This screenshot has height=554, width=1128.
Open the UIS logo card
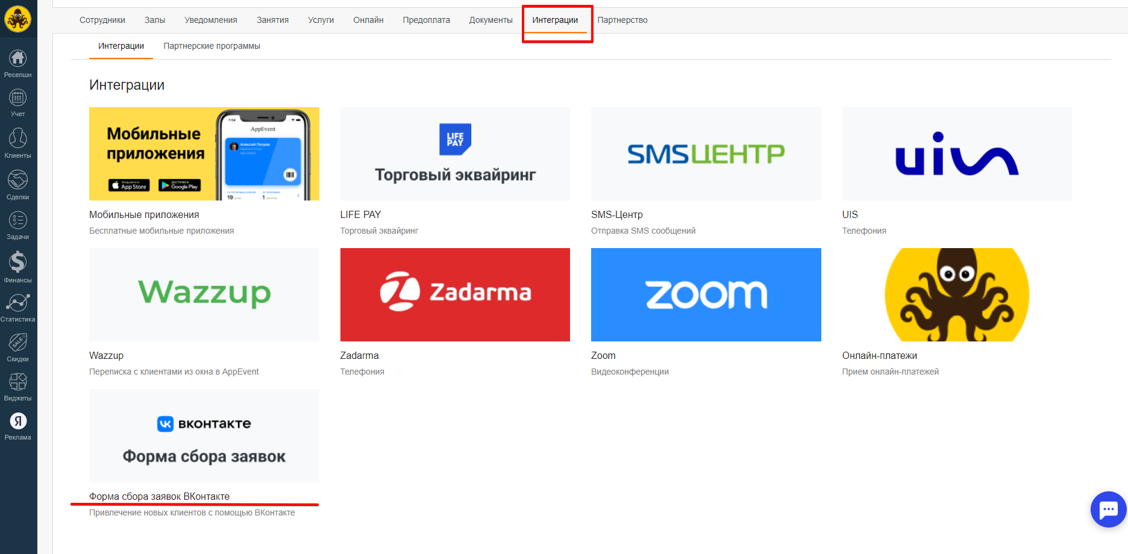957,154
